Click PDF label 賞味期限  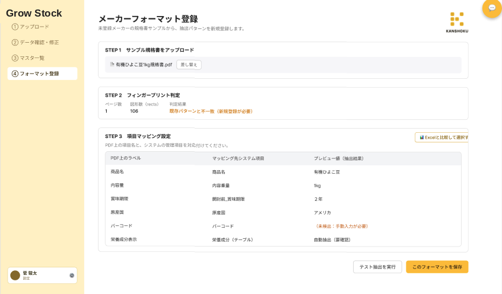point(119,199)
